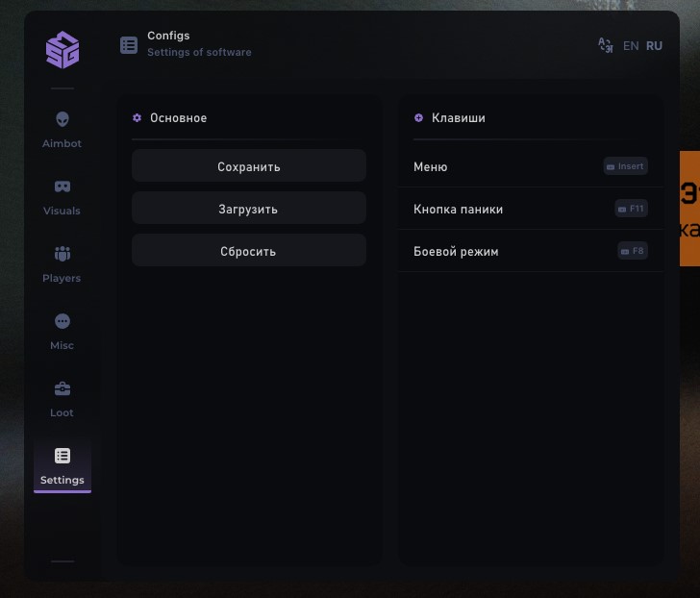Change the F8 keybind for Боевой режим
Screen dimensions: 700x598
click(x=633, y=251)
